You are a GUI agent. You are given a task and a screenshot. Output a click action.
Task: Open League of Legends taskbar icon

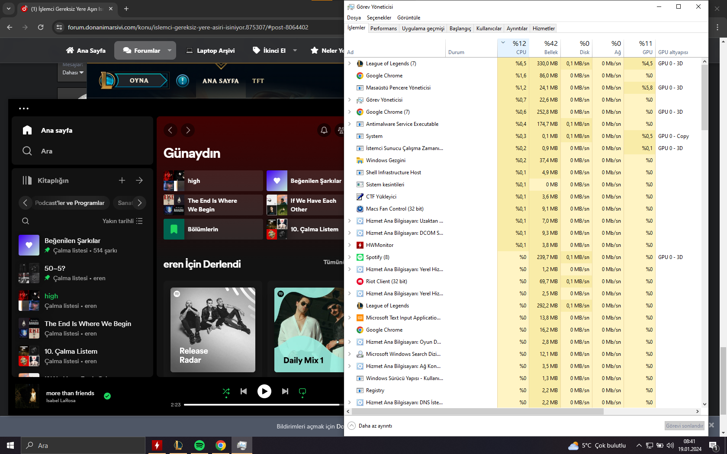click(x=178, y=445)
